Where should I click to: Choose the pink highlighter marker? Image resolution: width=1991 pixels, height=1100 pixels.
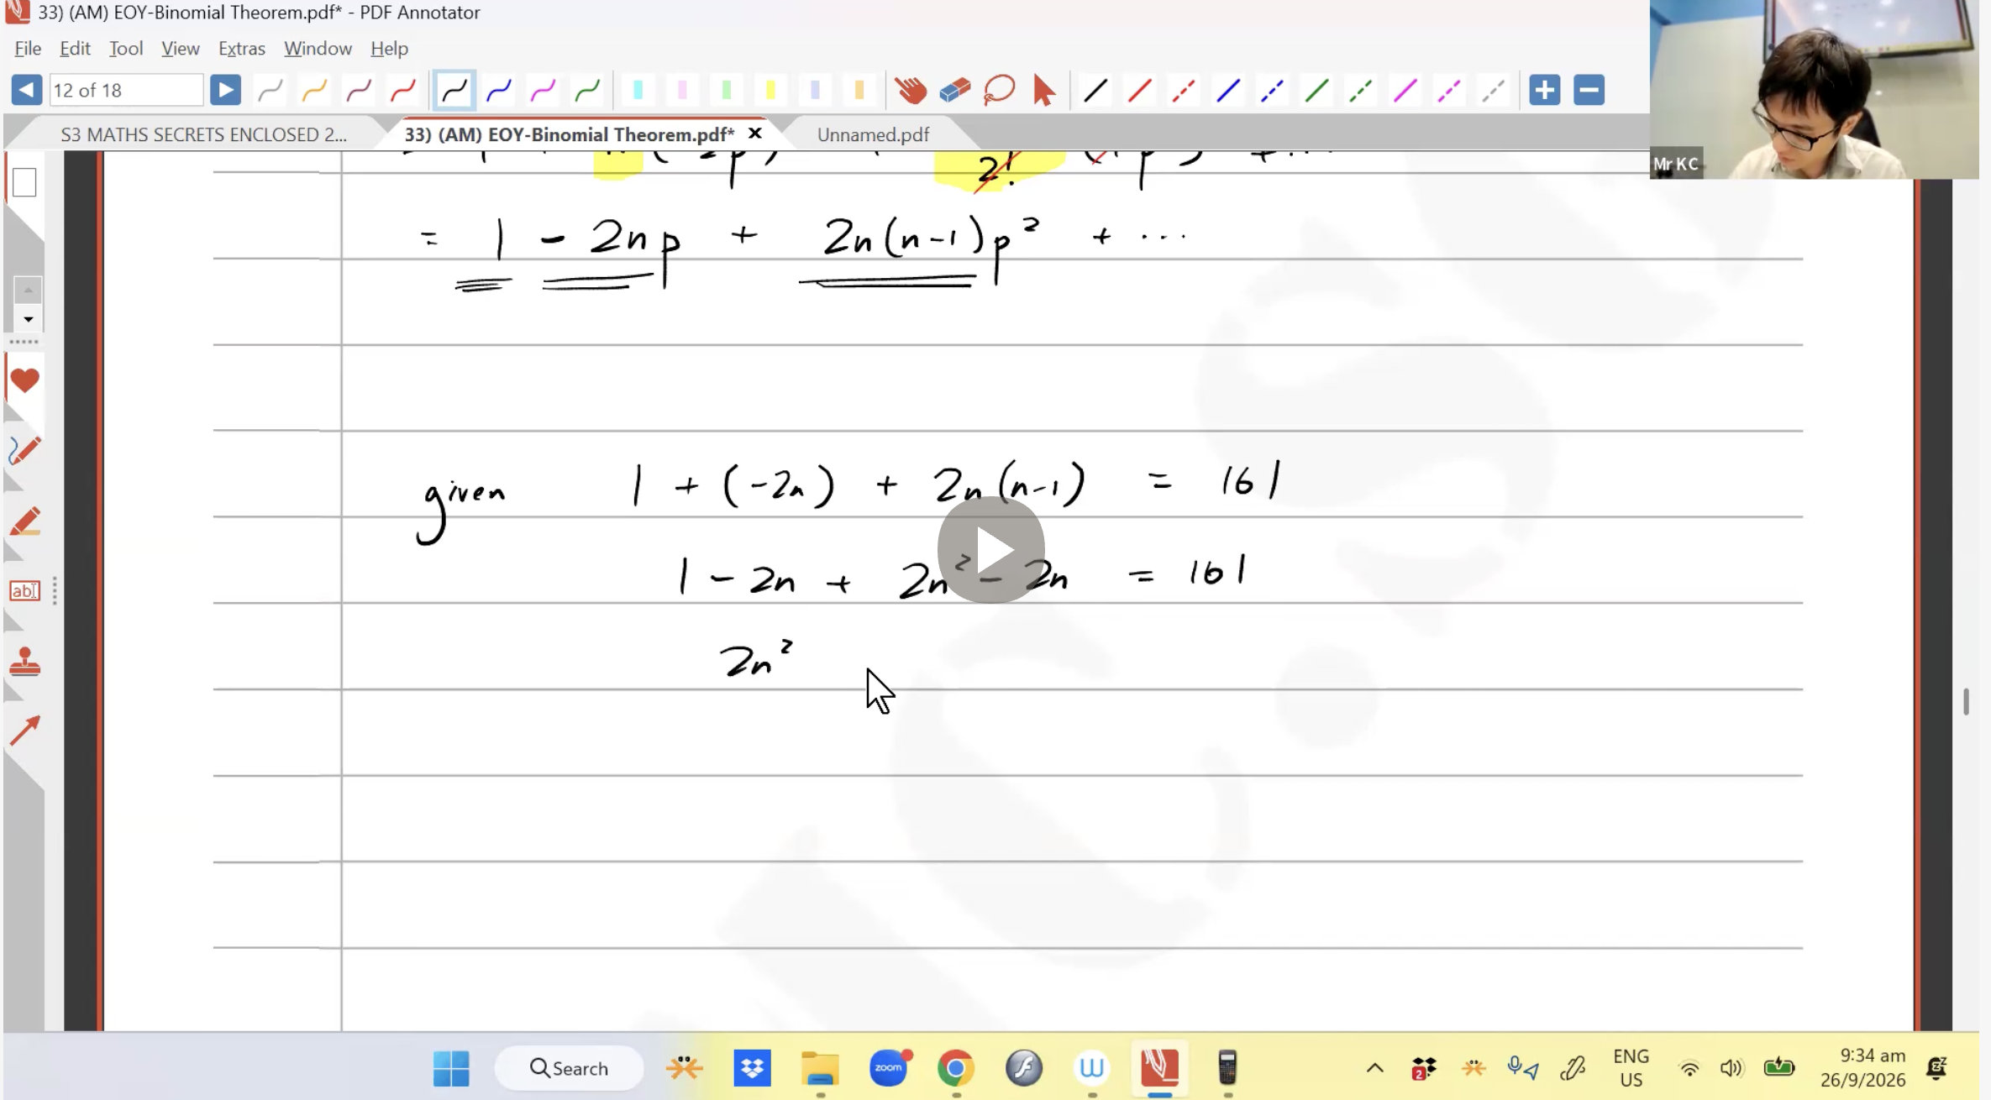tap(682, 90)
